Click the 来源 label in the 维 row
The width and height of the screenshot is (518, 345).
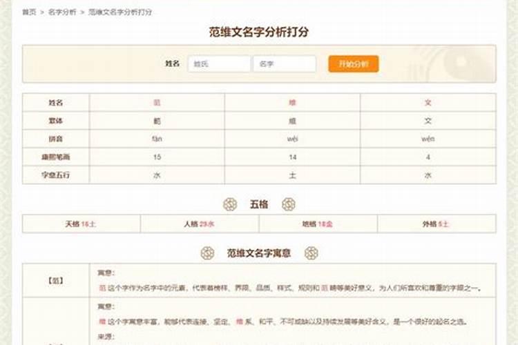pos(106,337)
